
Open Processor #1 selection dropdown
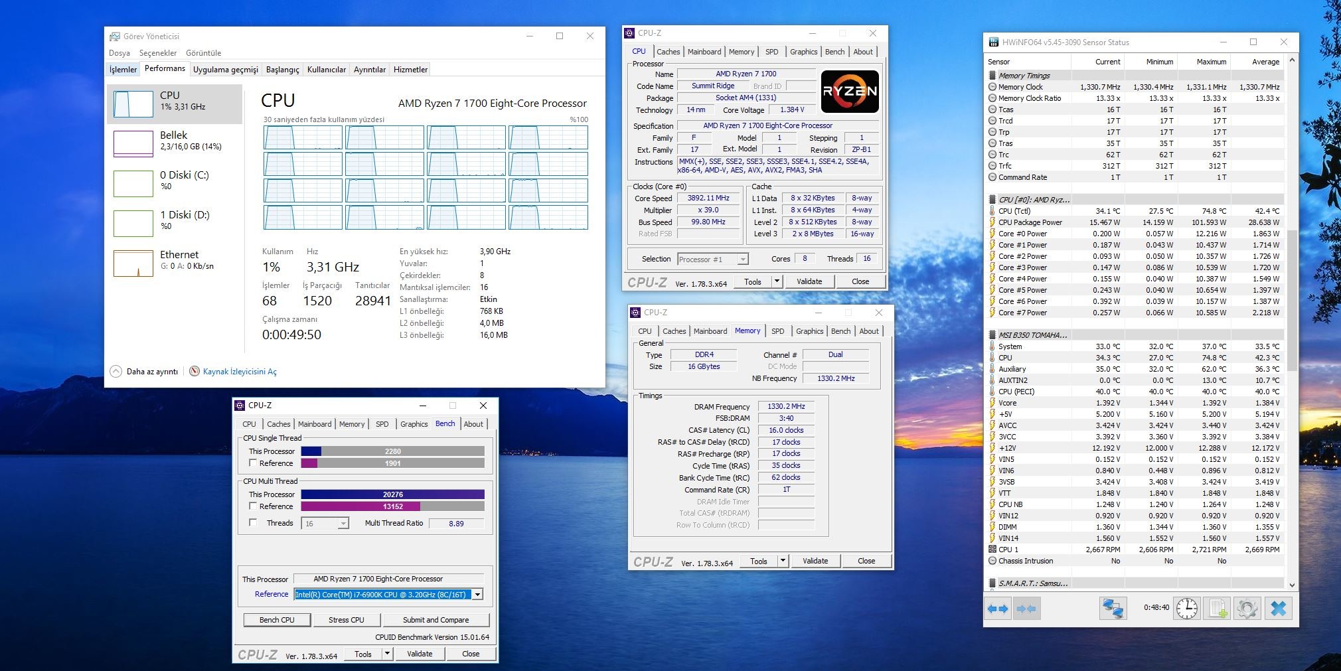[x=712, y=260]
